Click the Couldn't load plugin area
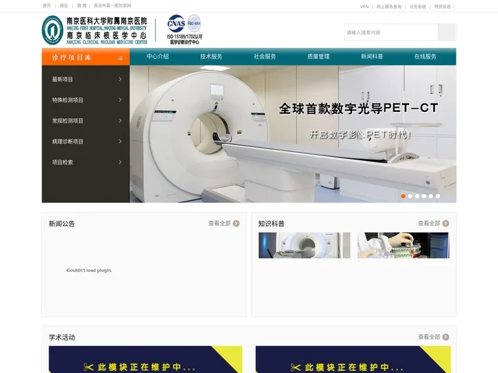The image size is (498, 373). (89, 270)
